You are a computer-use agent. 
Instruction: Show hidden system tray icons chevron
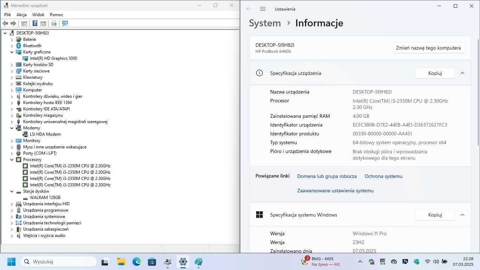(x=360, y=262)
